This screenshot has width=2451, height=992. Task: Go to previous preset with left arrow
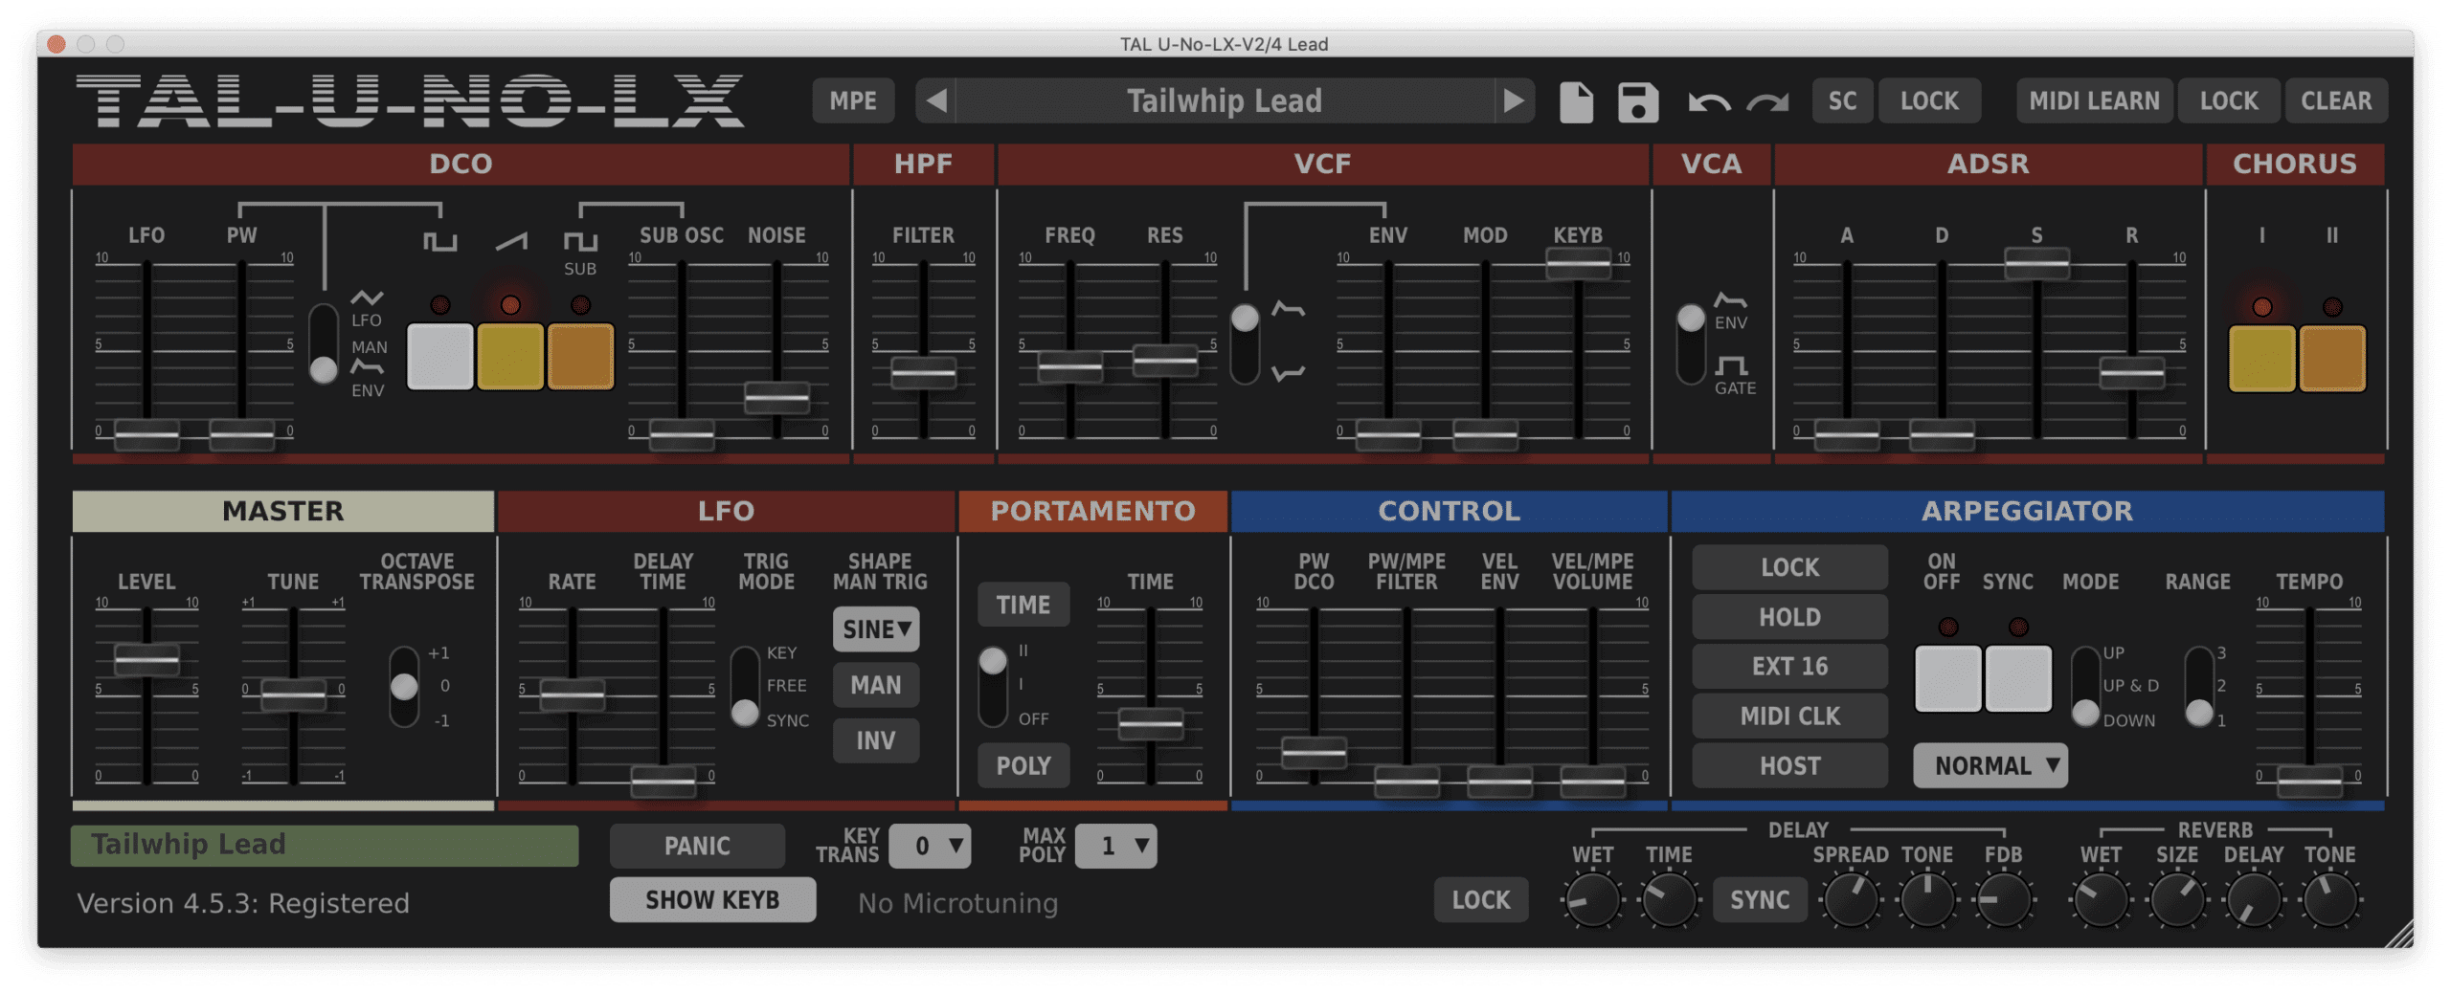[x=936, y=100]
